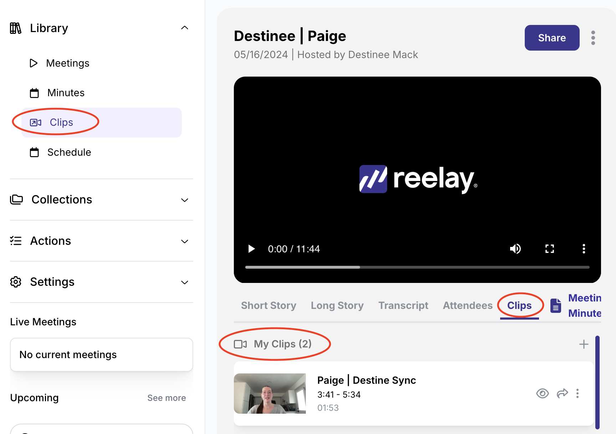Image resolution: width=616 pixels, height=434 pixels.
Task: Click the See more link under Upcoming
Action: [166, 398]
